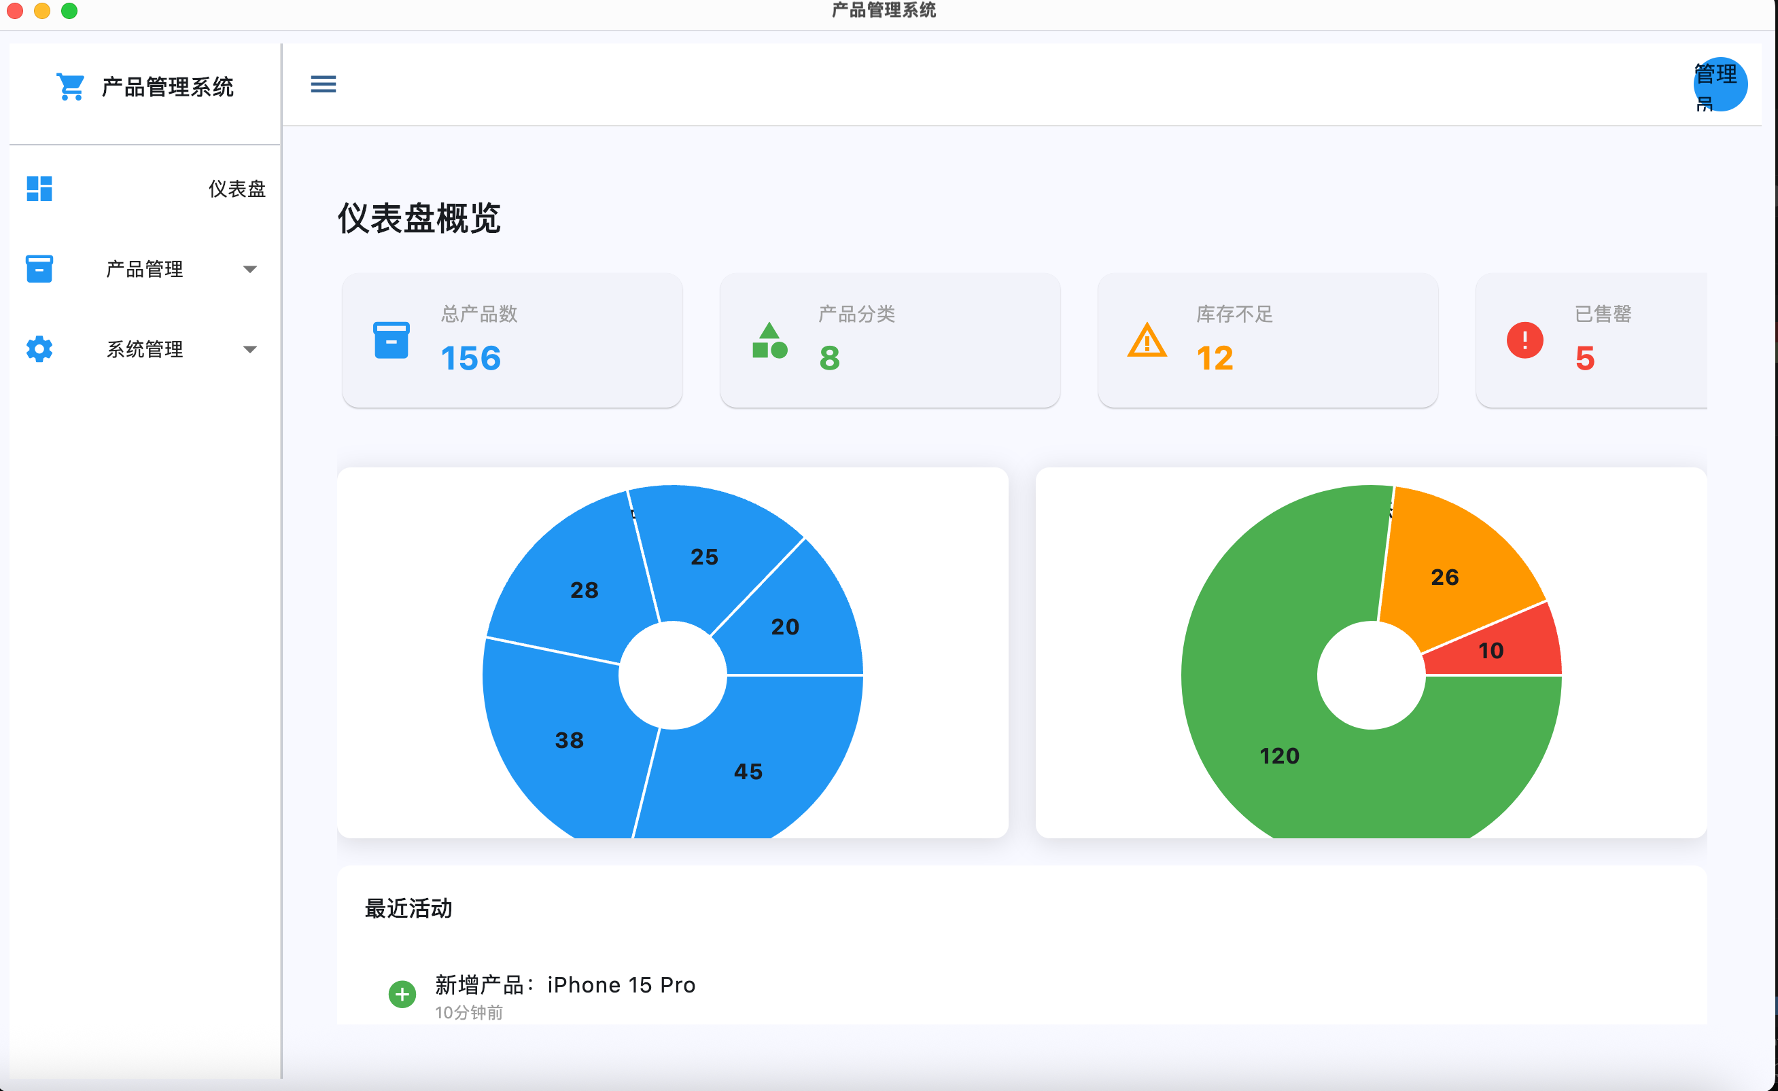The image size is (1778, 1091).
Task: Click the orange warning triangle icon
Action: click(1147, 340)
